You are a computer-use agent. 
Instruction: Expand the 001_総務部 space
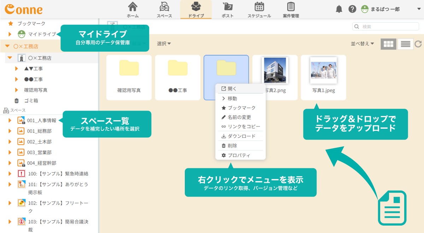point(10,131)
